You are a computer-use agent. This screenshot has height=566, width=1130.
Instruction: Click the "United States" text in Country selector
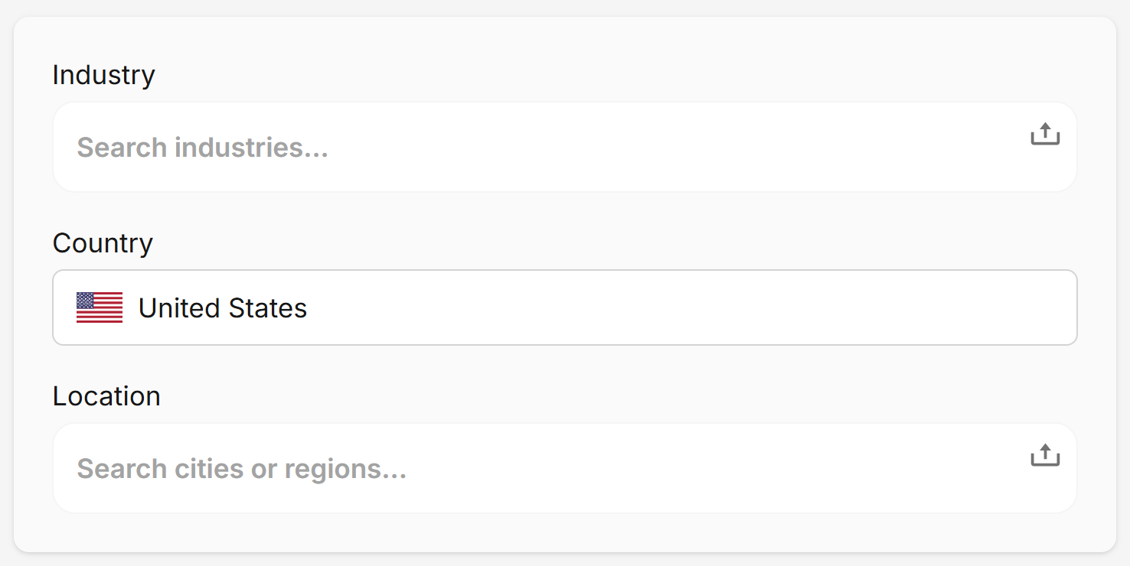[222, 308]
